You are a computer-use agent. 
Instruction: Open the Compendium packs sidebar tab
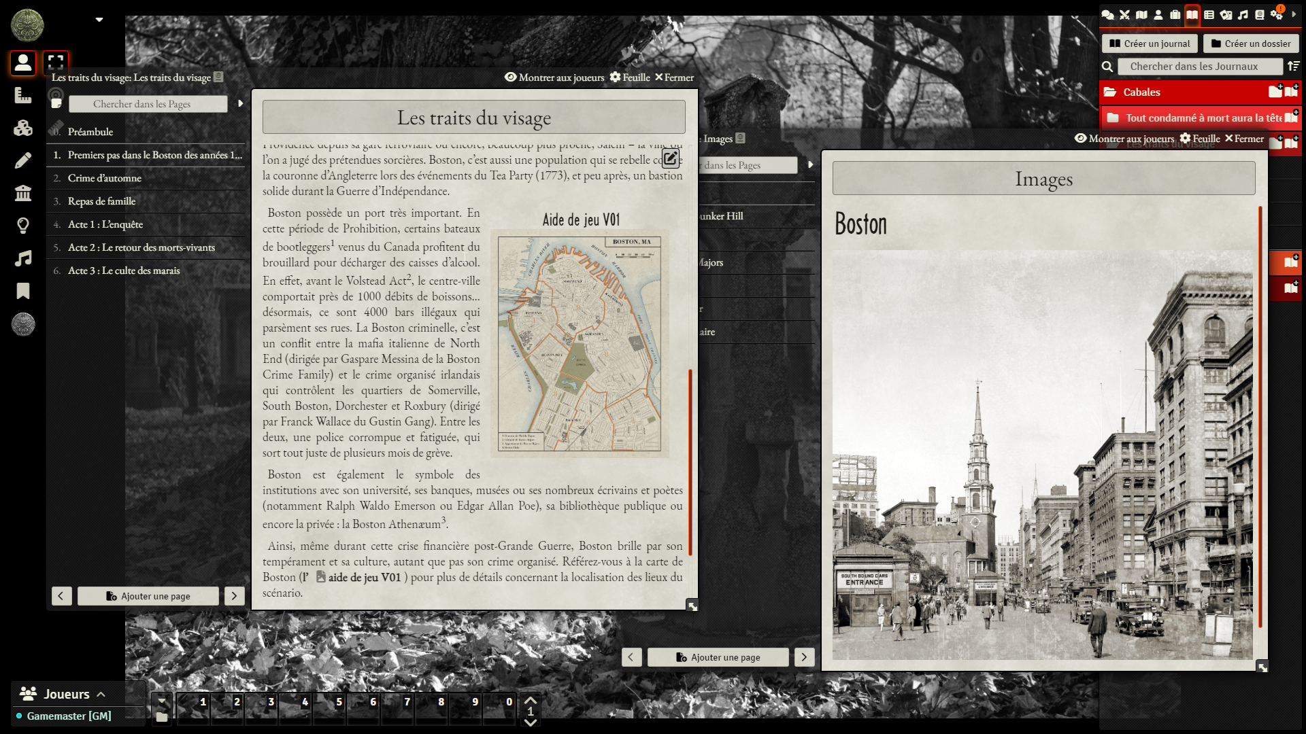[x=1260, y=14]
